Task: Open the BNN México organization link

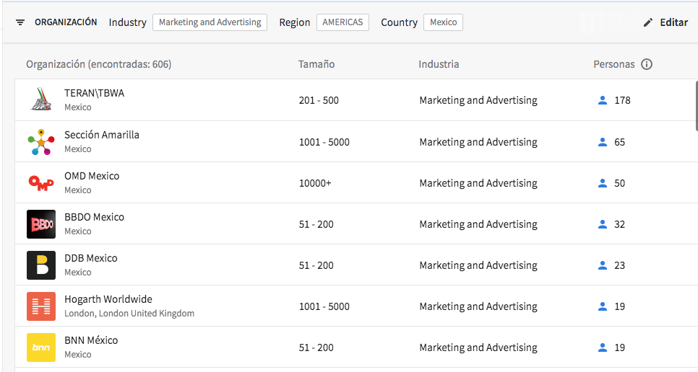Action: [x=91, y=340]
